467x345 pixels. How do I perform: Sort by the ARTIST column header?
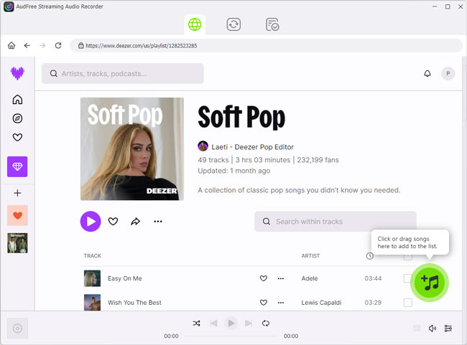click(310, 256)
